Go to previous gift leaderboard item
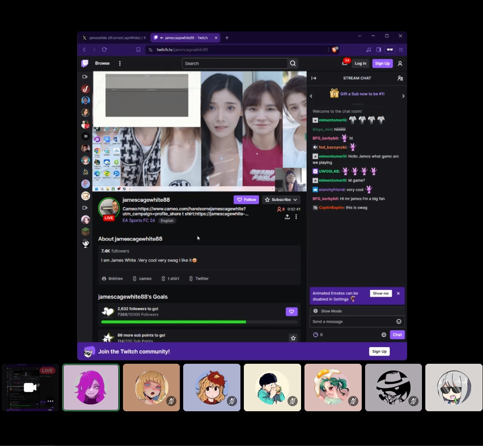The height and width of the screenshot is (446, 483). pos(311,96)
